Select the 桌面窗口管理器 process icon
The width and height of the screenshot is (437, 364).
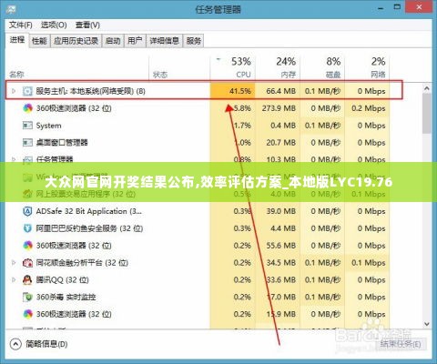pos(27,142)
